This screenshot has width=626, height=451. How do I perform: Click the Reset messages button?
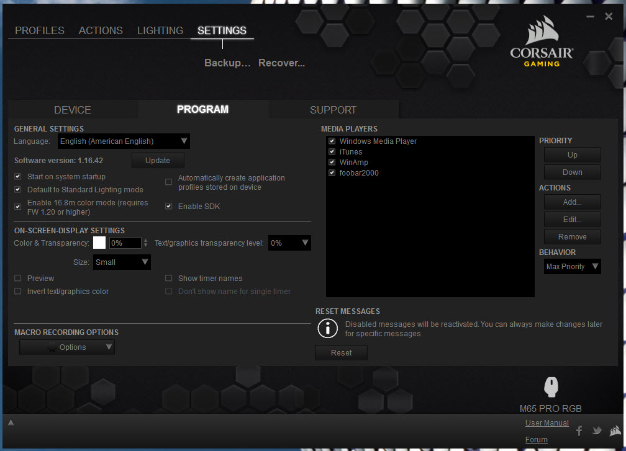[341, 353]
